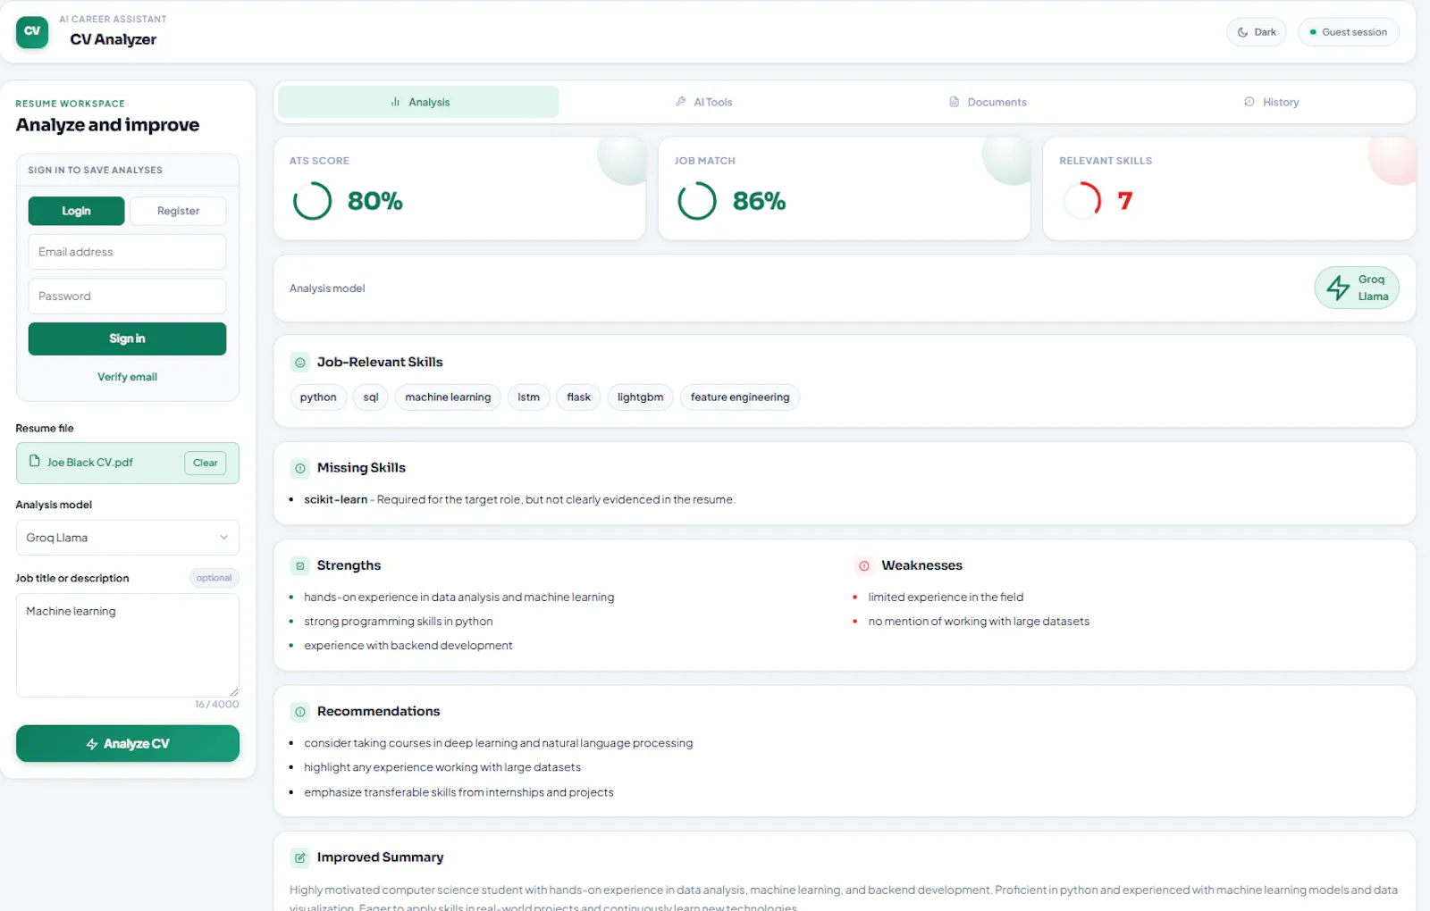Image resolution: width=1430 pixels, height=911 pixels.
Task: Click 'no mention of working with large datasets'
Action: pyautogui.click(x=979, y=622)
